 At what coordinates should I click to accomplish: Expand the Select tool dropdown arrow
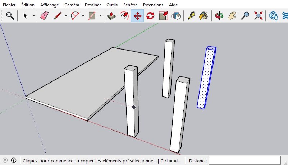tap(33, 16)
